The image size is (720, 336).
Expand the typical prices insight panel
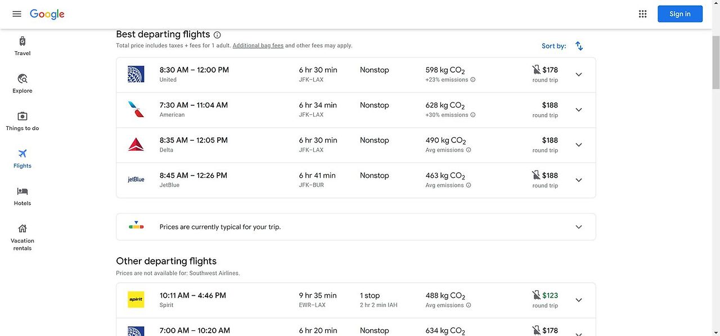(x=355, y=227)
